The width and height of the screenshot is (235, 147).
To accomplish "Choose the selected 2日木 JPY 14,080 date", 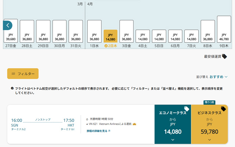I will [x=111, y=39].
